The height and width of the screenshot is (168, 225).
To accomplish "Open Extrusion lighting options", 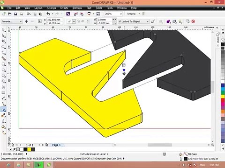I will point(180,21).
